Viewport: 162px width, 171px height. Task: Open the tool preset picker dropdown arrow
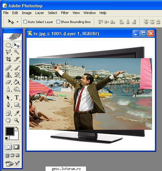pyautogui.click(x=18, y=22)
